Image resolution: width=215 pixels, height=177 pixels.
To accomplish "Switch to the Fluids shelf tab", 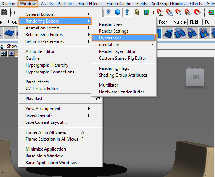I will [x=195, y=22].
